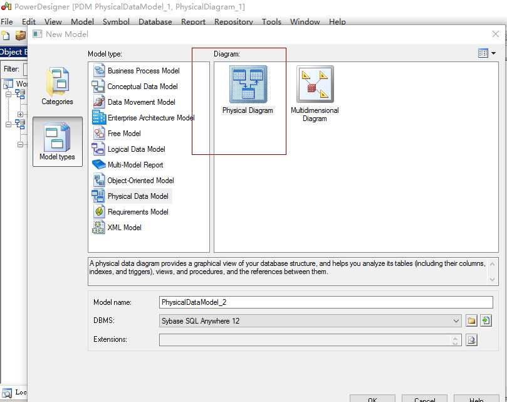Open the Window menu
Screen dimensions: 507x402
point(305,22)
